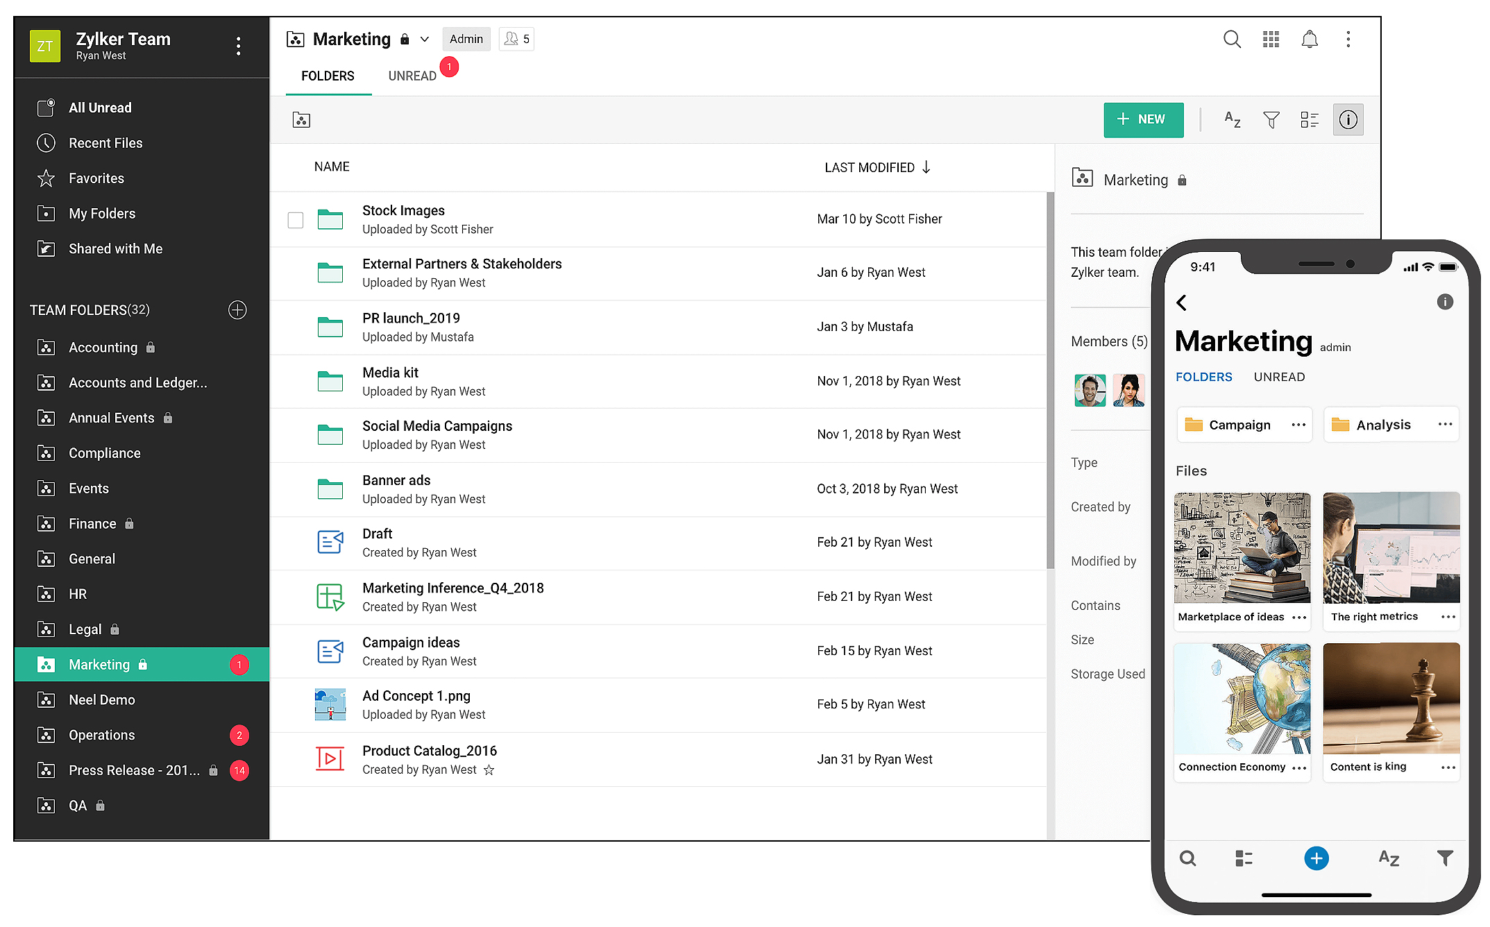Add a team folder with plus icon
1490x927 pixels.
coord(237,310)
